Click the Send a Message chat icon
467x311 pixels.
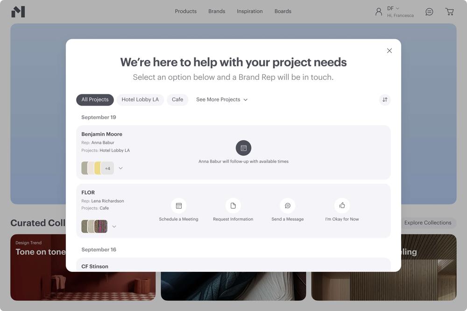pyautogui.click(x=288, y=206)
